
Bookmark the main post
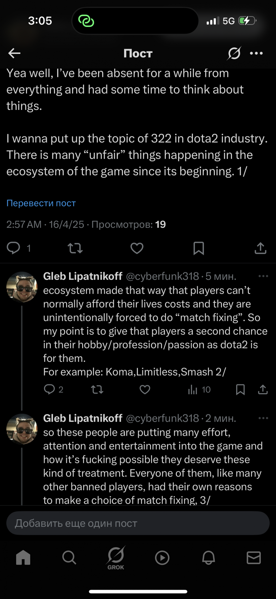coord(199,248)
